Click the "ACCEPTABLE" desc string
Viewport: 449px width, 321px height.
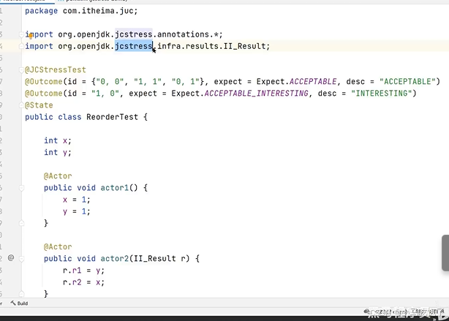click(x=407, y=82)
